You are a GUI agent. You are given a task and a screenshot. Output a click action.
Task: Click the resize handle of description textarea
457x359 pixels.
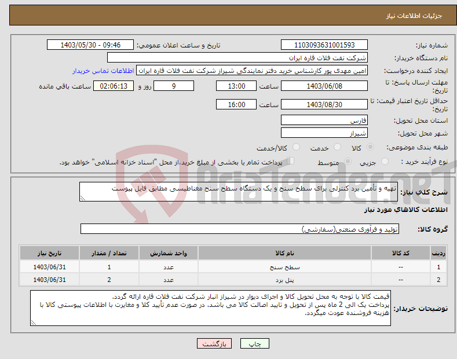[82, 199]
